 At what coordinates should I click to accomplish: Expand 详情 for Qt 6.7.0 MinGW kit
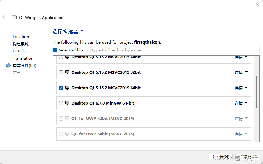click(x=241, y=103)
